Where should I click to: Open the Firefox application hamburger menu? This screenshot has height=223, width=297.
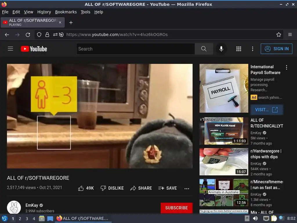point(290,35)
